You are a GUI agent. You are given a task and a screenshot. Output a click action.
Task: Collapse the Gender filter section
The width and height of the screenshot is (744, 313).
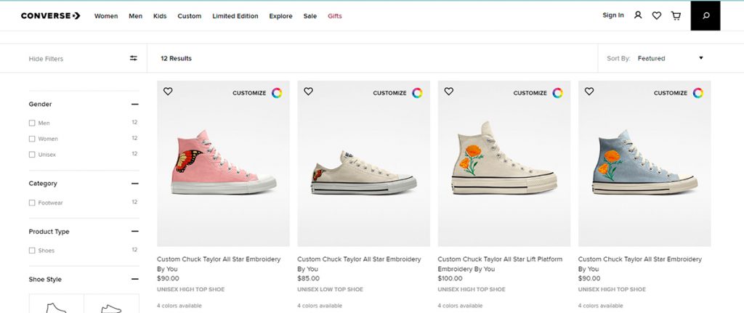pyautogui.click(x=135, y=104)
